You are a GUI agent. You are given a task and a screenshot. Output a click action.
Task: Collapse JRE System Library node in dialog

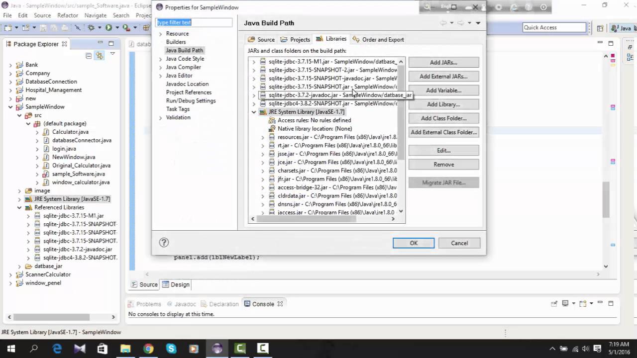(254, 112)
